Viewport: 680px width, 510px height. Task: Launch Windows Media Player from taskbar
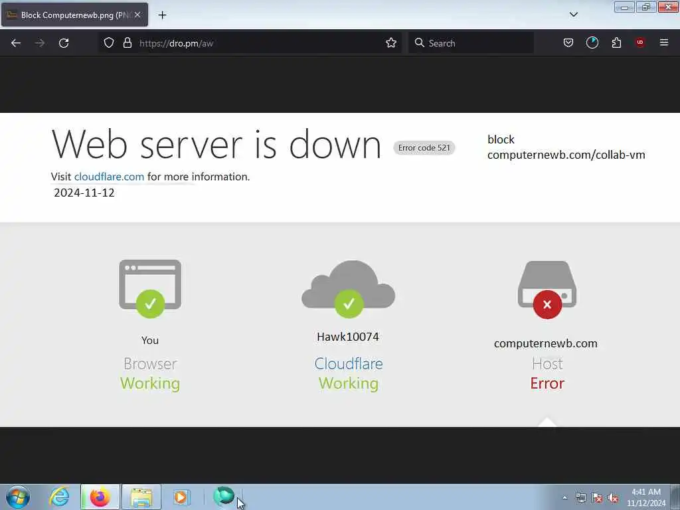pyautogui.click(x=181, y=497)
